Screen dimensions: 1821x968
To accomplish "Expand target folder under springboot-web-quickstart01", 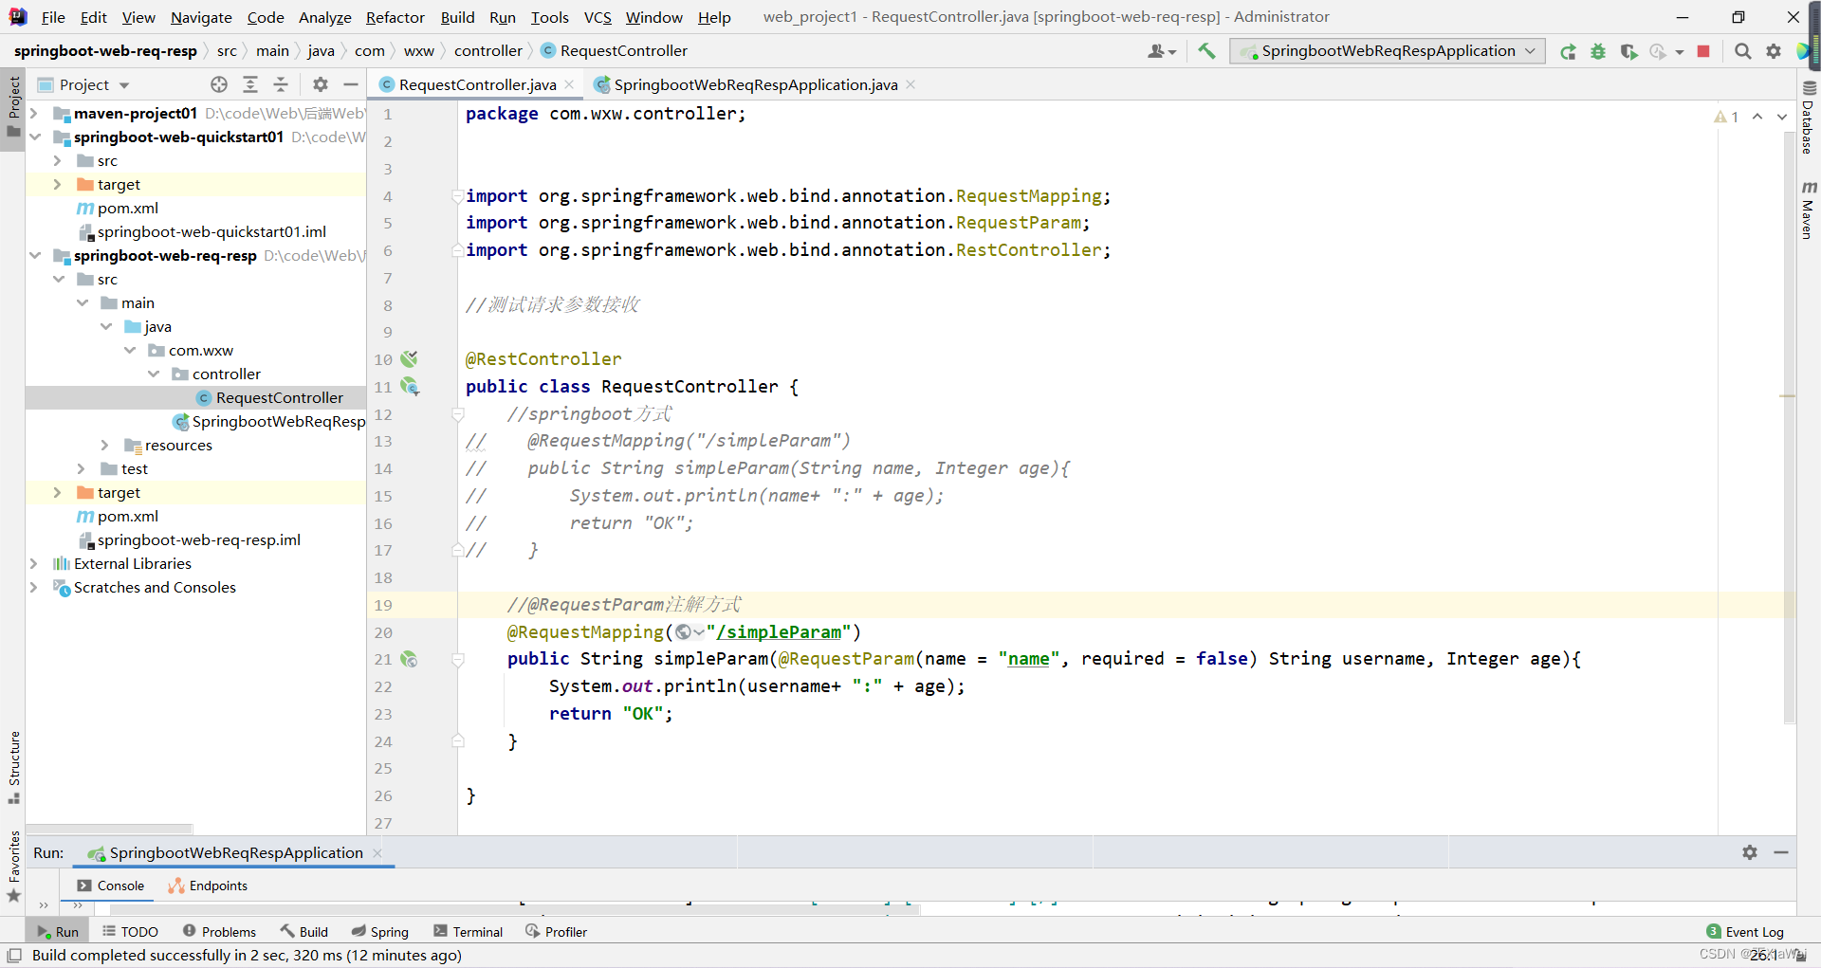I will 58,185.
